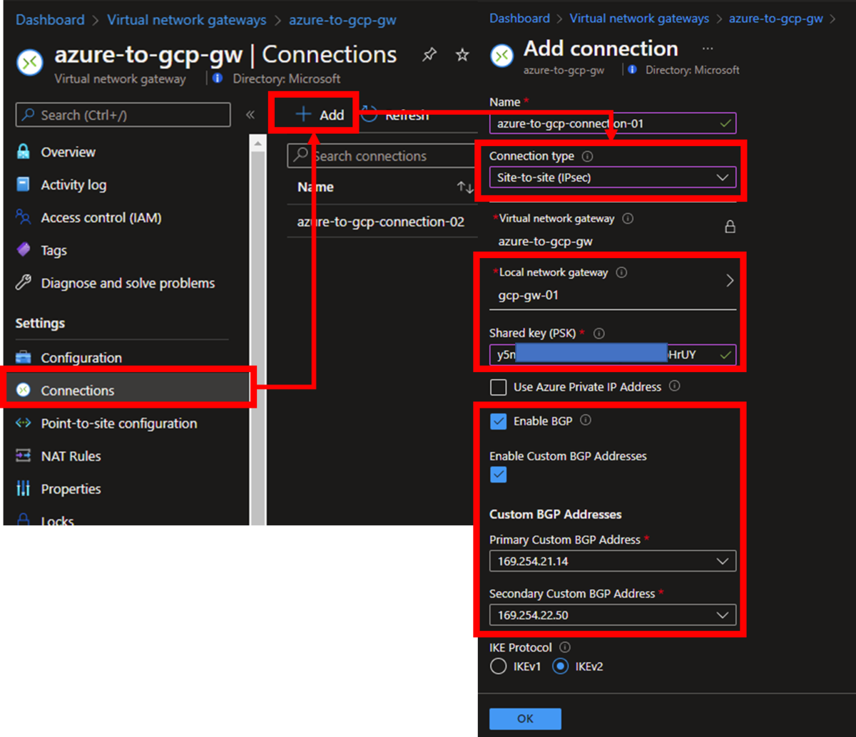Viewport: 856px width, 737px height.
Task: Open Local network gateway gcp-gw-01 selector
Action: (613, 285)
